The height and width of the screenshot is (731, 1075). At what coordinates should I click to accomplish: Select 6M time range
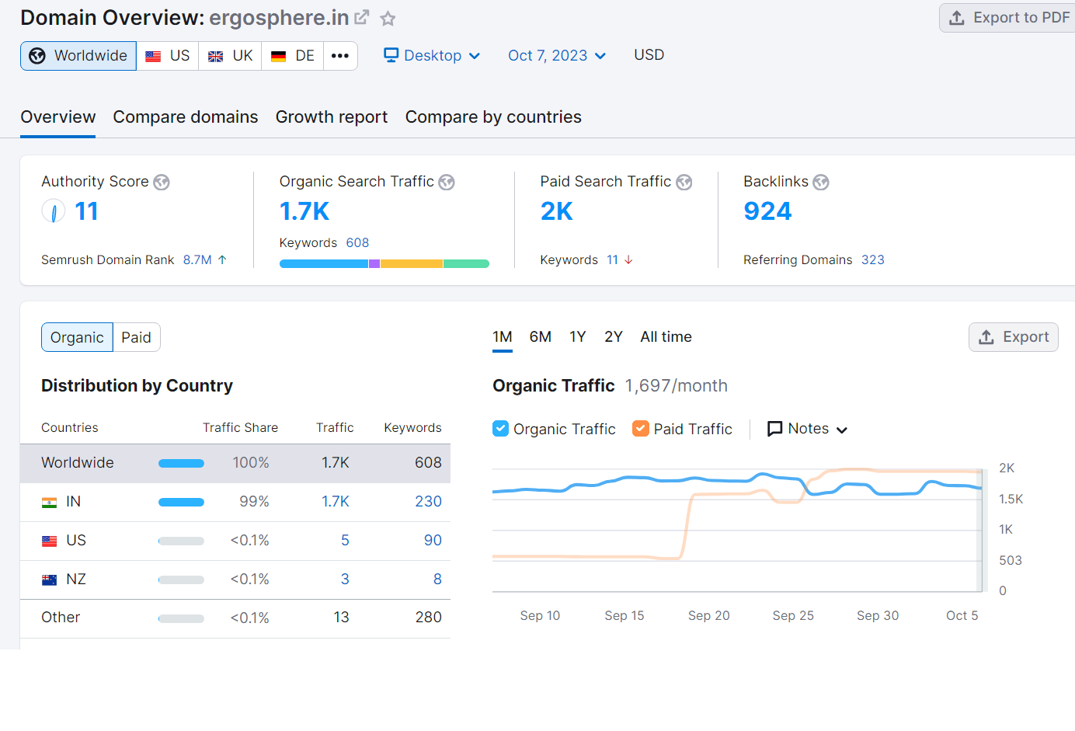tap(541, 337)
